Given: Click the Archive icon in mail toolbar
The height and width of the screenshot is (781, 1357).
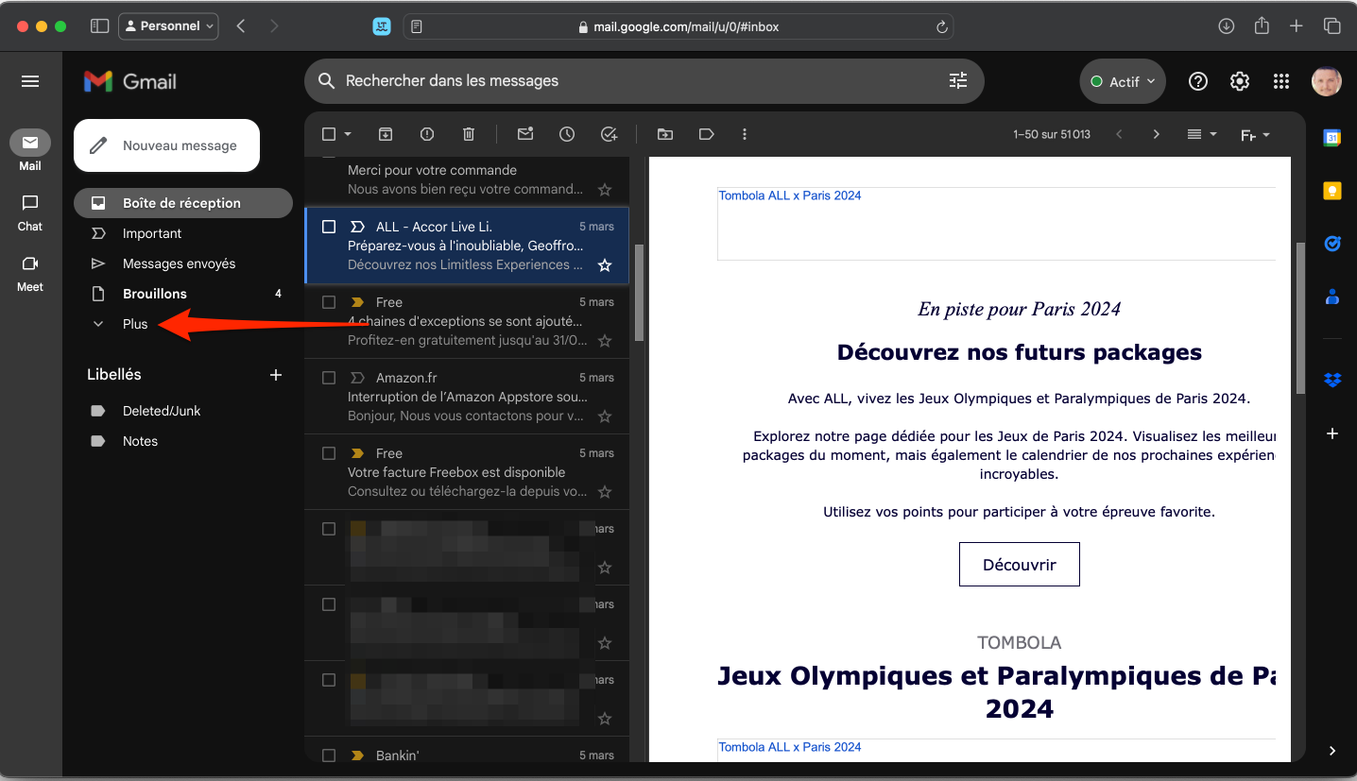Looking at the screenshot, I should tap(386, 134).
